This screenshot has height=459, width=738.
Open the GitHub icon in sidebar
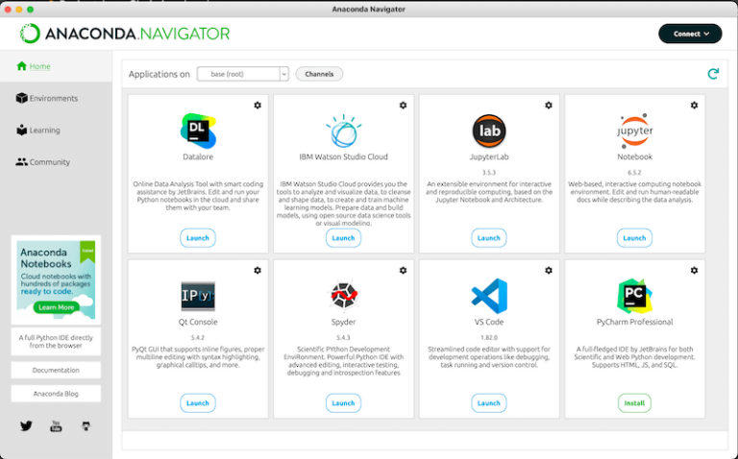point(86,425)
